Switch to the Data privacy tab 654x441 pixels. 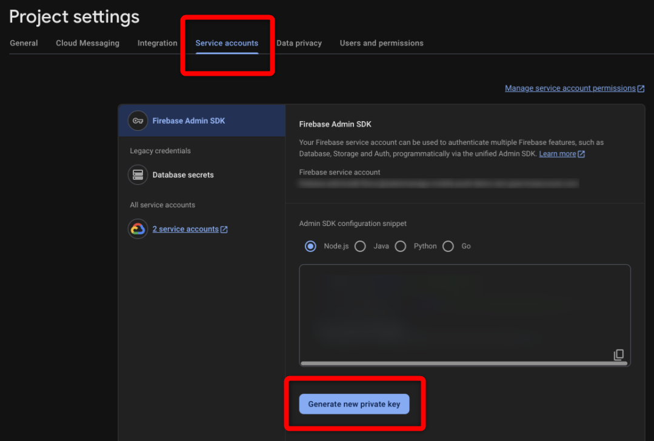click(299, 43)
